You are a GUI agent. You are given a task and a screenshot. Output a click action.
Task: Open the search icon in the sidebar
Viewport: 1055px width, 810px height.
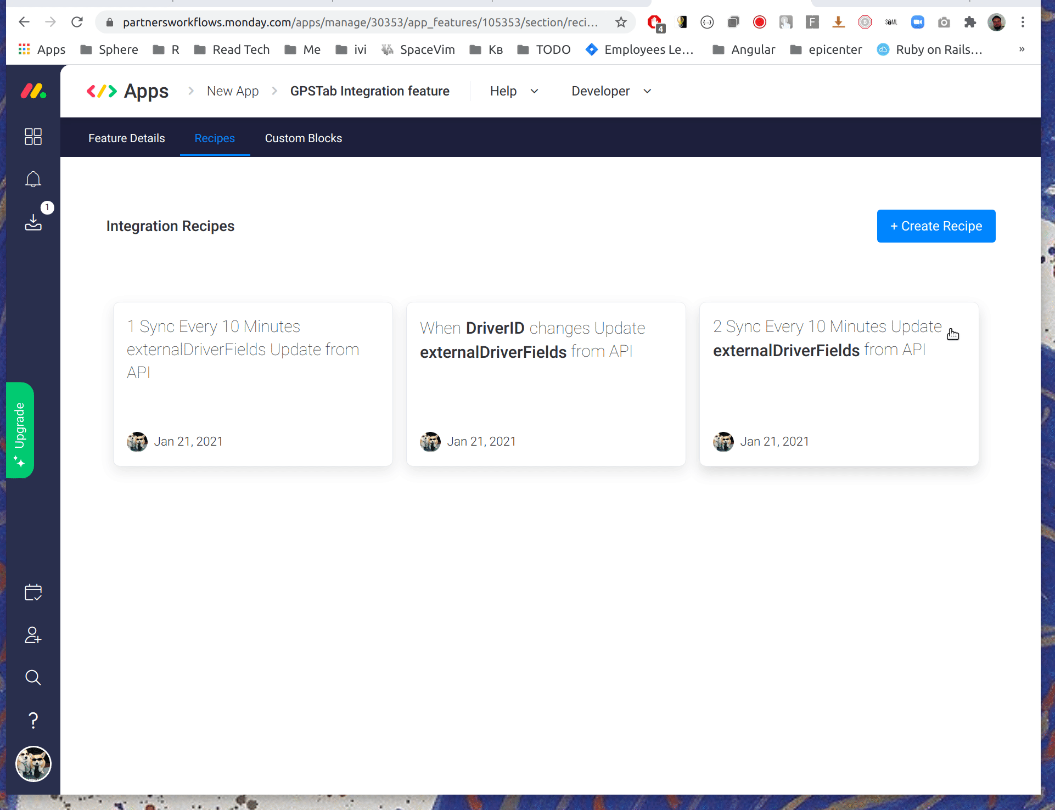32,678
